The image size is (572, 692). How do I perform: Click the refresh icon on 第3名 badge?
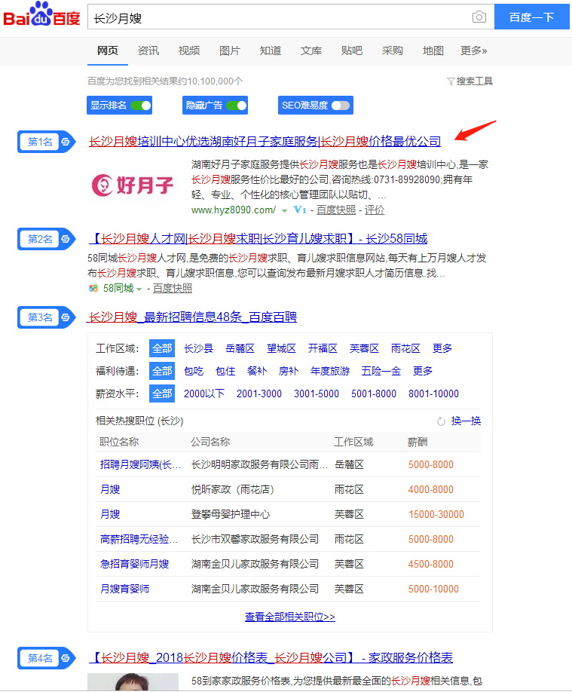point(66,317)
